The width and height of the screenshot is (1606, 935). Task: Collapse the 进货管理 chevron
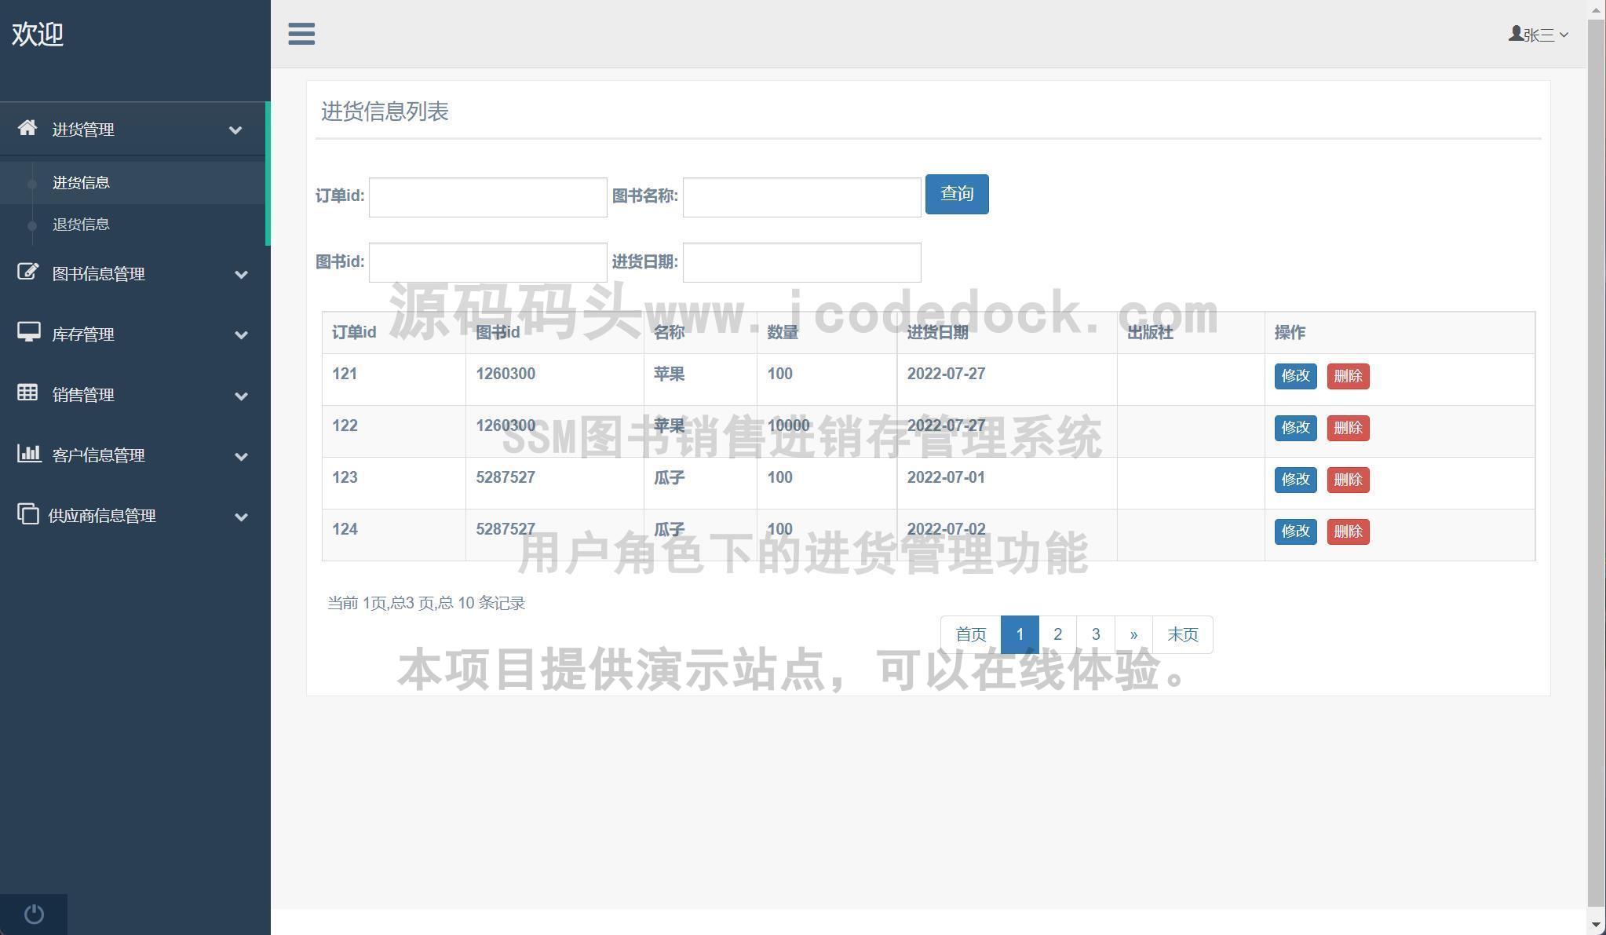click(235, 130)
